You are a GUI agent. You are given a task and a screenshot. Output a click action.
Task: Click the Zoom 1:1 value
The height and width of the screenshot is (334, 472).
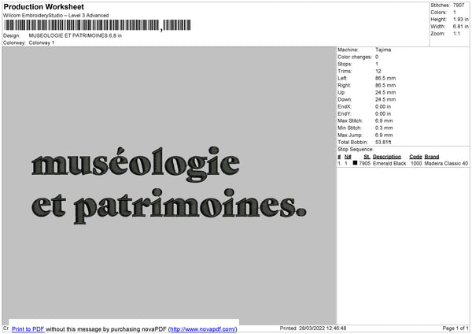click(457, 35)
